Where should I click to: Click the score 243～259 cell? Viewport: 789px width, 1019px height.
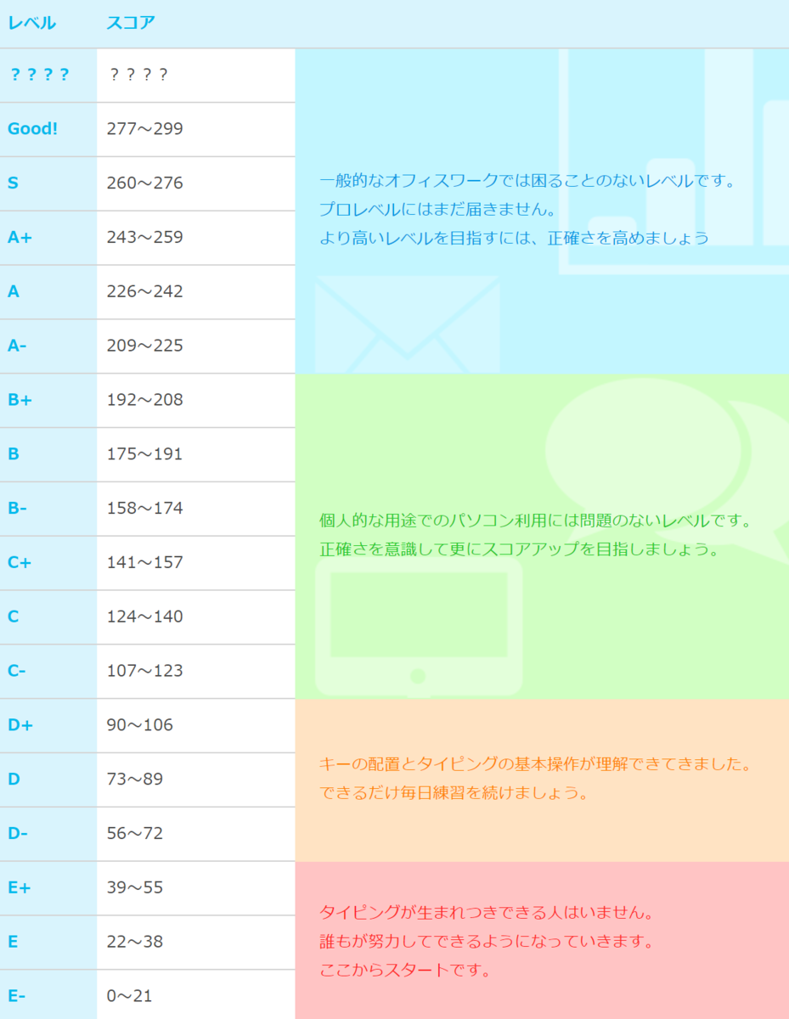pyautogui.click(x=196, y=239)
